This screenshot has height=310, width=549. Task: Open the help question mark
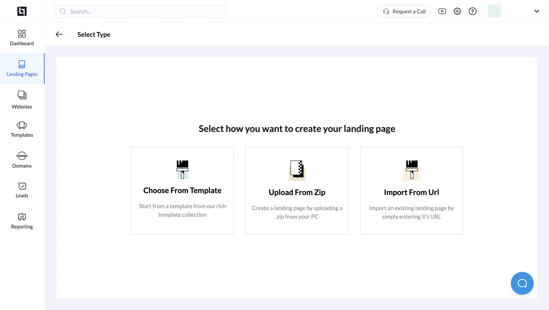[472, 11]
